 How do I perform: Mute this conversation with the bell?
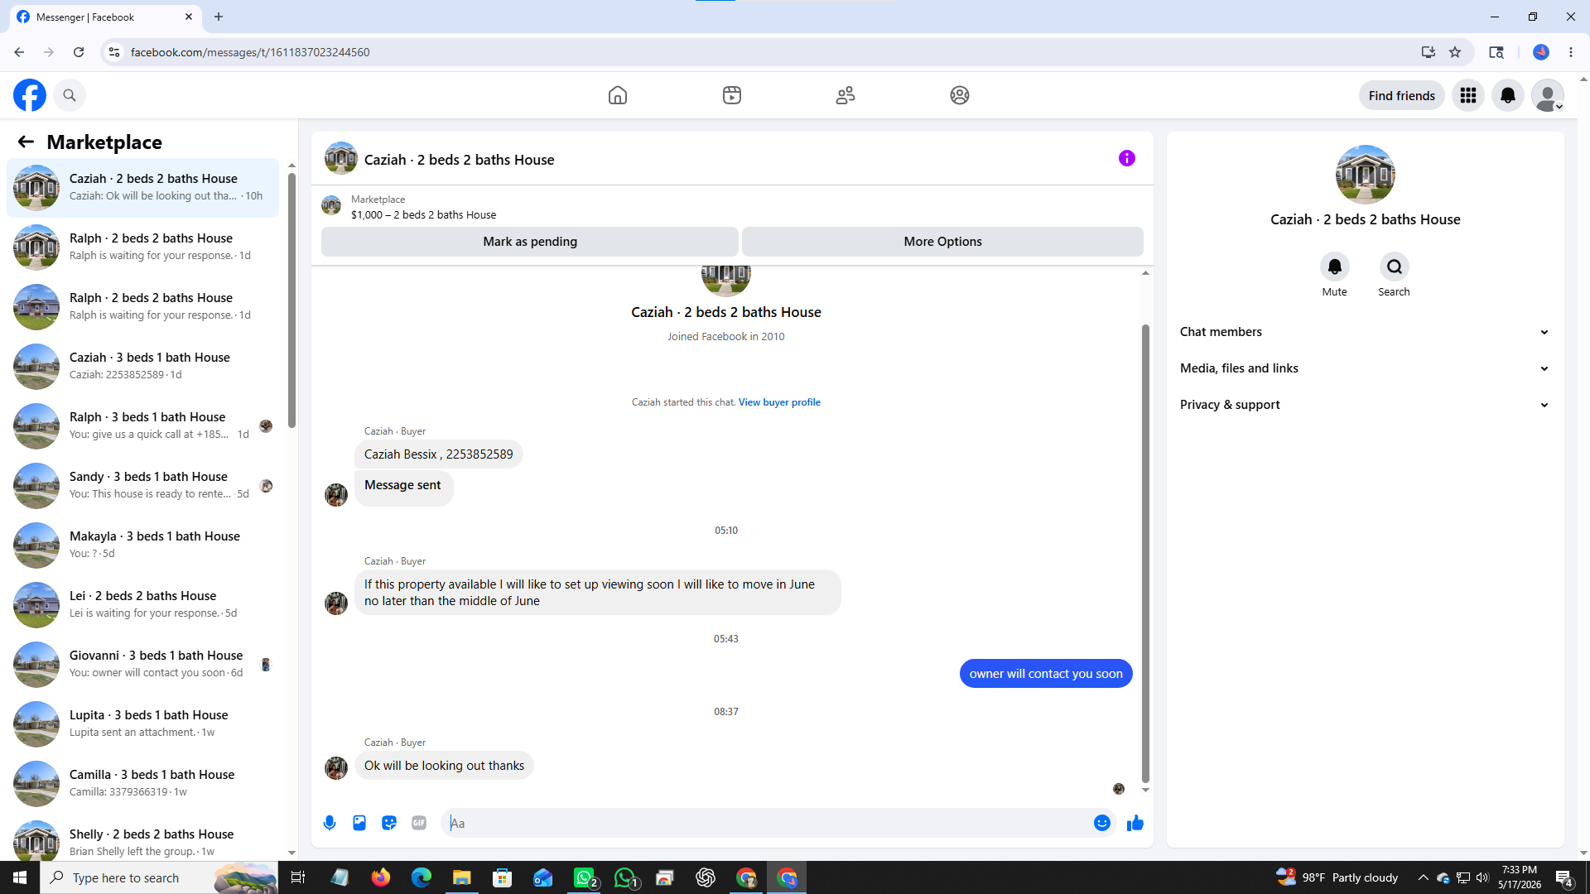click(1335, 267)
